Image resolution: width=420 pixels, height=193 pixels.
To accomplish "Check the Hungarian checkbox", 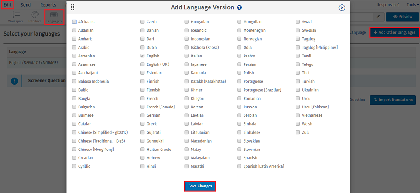I will pos(186,22).
